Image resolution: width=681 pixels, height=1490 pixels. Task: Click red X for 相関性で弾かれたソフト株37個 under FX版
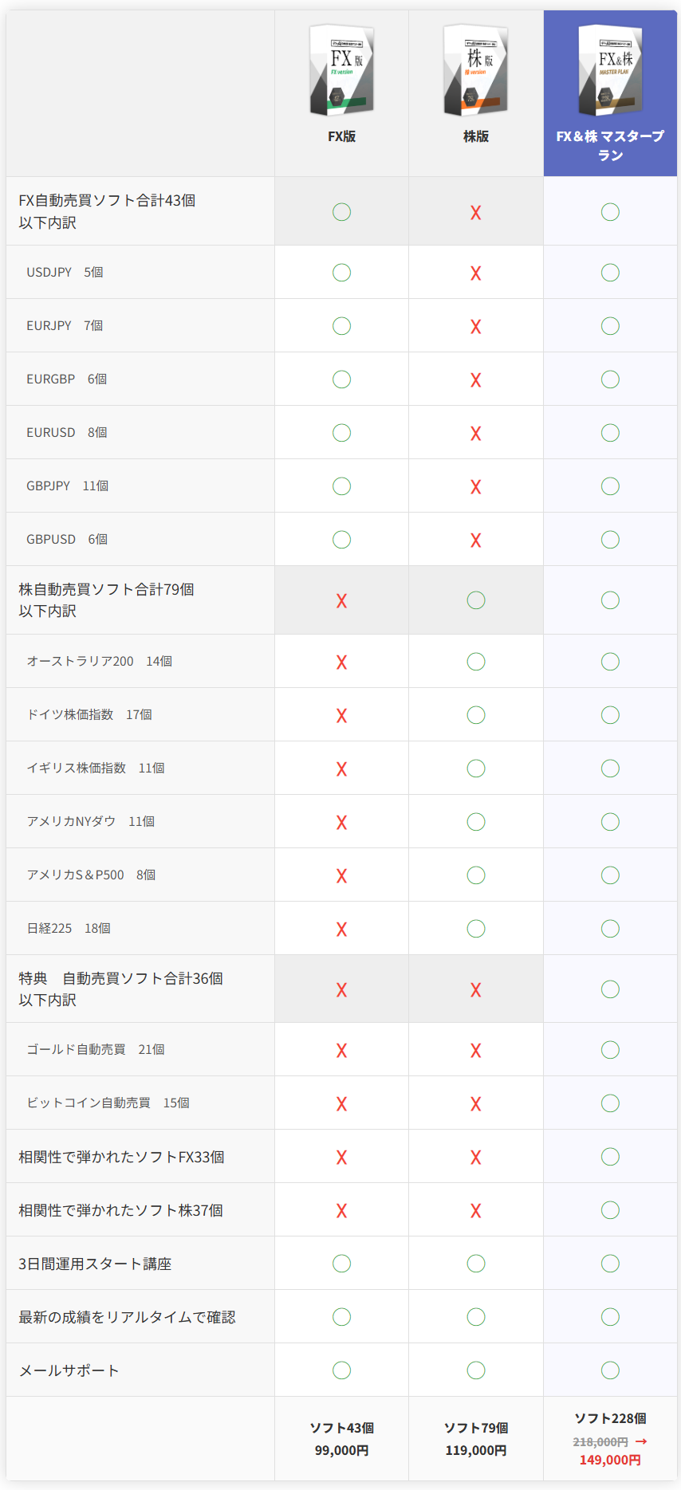[x=341, y=1211]
